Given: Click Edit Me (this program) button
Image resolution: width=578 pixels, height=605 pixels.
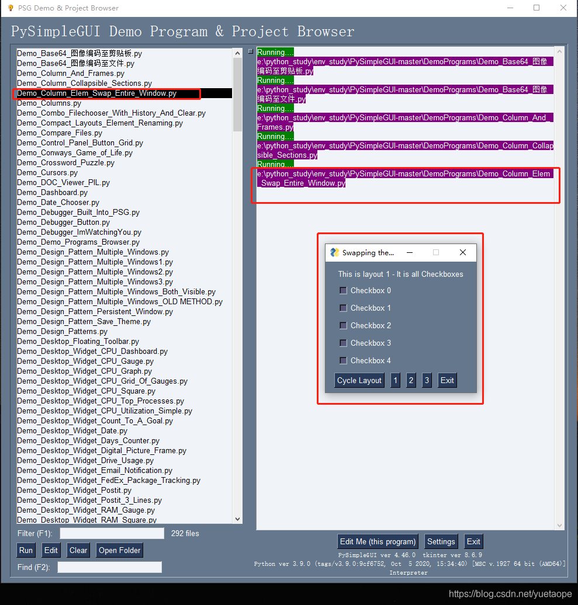Looking at the screenshot, I should (x=378, y=542).
